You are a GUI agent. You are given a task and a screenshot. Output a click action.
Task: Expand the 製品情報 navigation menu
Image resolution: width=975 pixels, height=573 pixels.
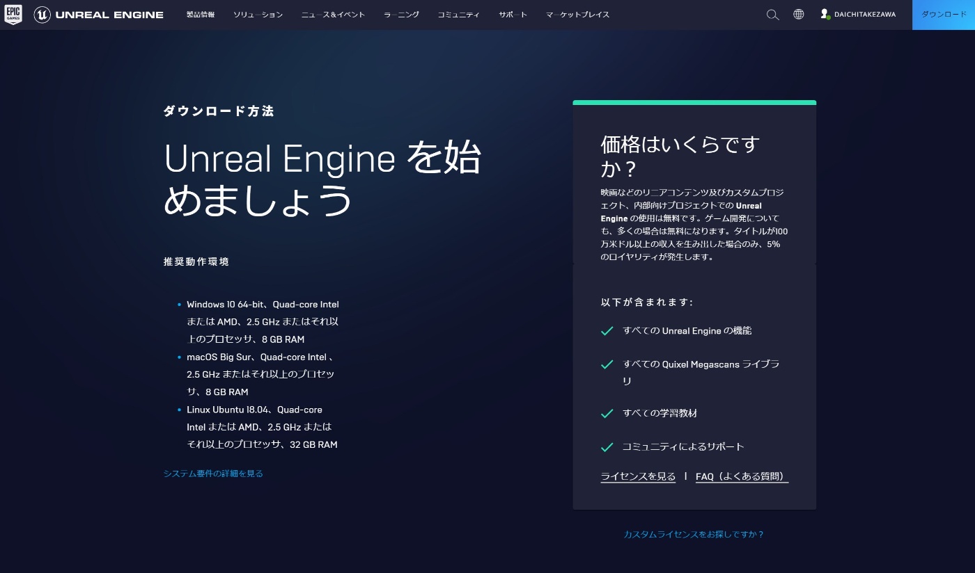[201, 14]
